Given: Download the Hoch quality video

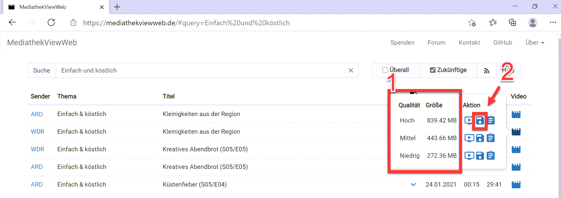Looking at the screenshot, I should 480,120.
